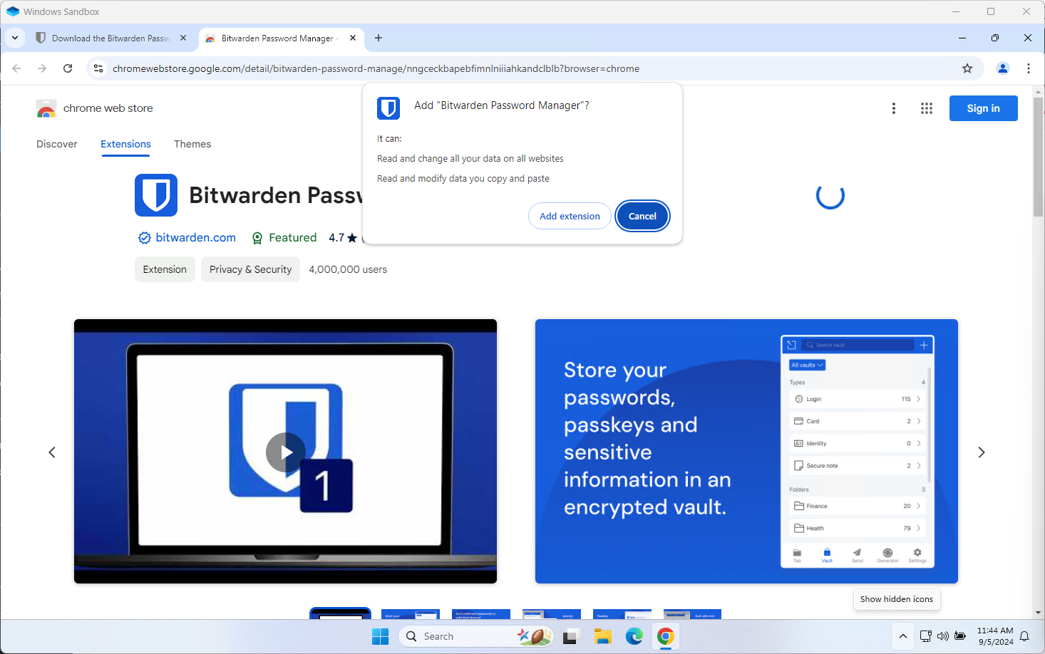Close the Download the Bitwarden tab

pos(183,38)
